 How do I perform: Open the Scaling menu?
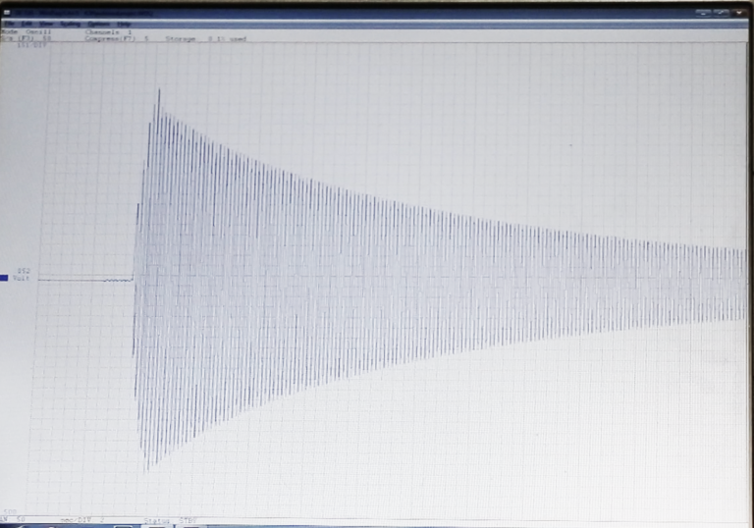[x=69, y=23]
